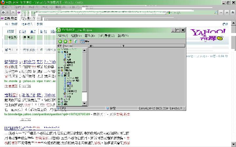Select the 電源管理 power management tree item

click(x=69, y=62)
